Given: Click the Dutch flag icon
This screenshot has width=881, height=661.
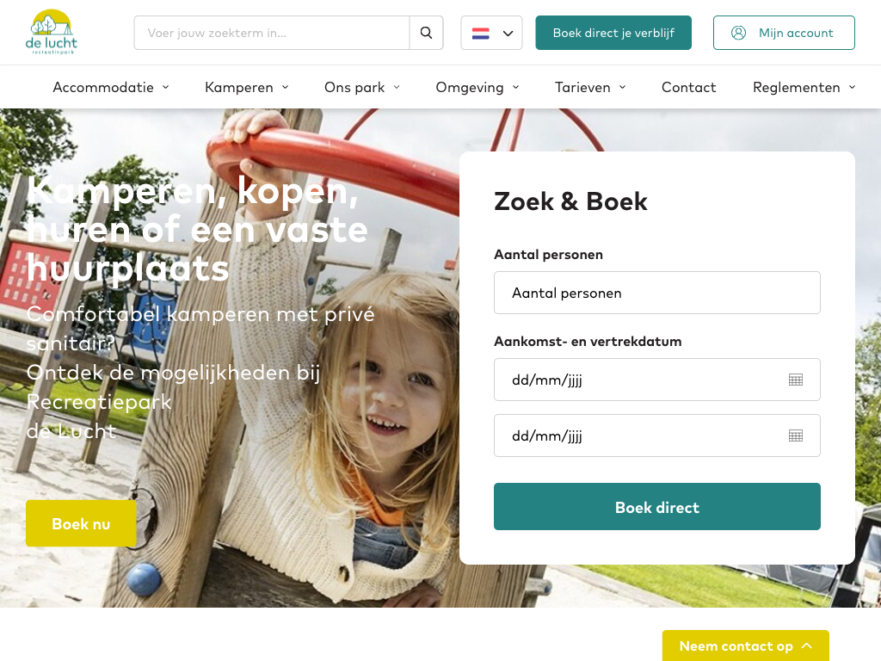Looking at the screenshot, I should point(480,34).
